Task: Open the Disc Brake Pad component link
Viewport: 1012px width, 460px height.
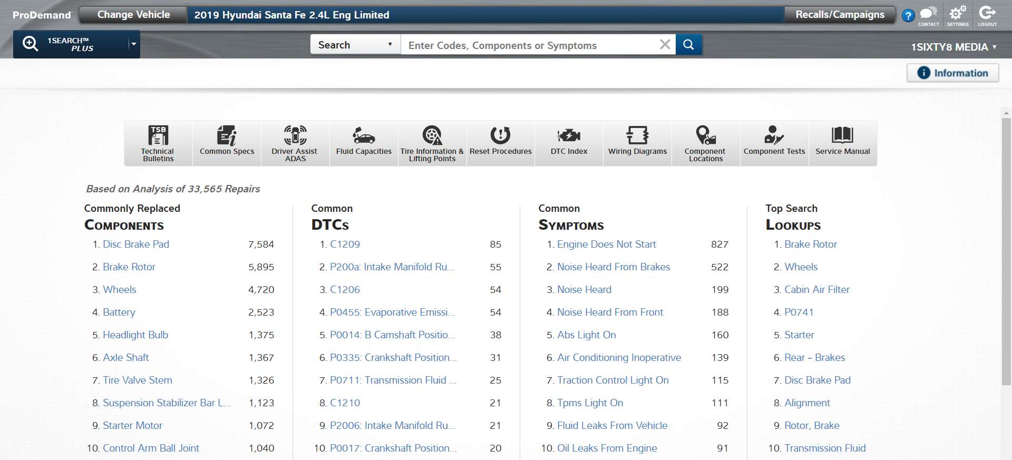Action: point(136,244)
